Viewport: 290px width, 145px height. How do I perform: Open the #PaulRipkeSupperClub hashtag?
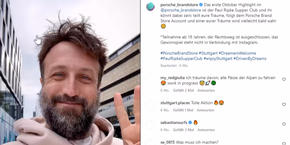point(181,59)
